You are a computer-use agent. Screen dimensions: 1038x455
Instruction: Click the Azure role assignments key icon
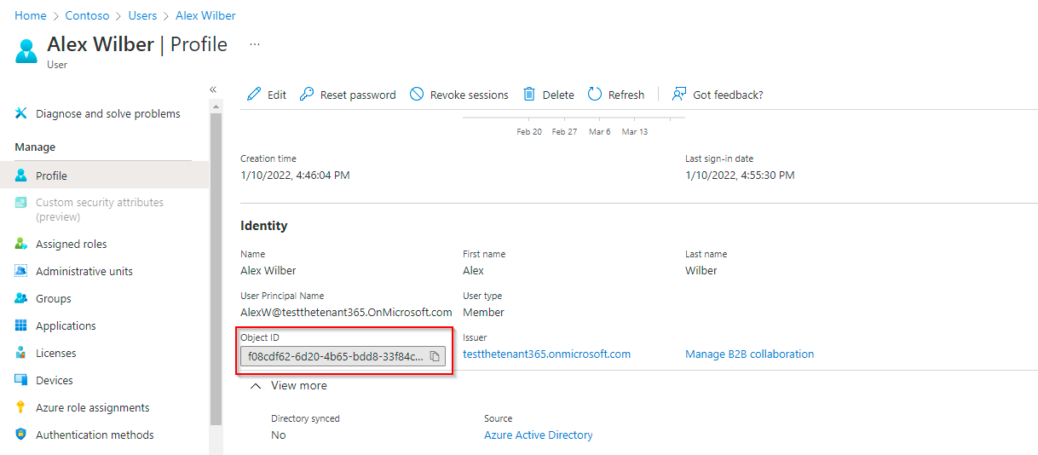point(21,407)
